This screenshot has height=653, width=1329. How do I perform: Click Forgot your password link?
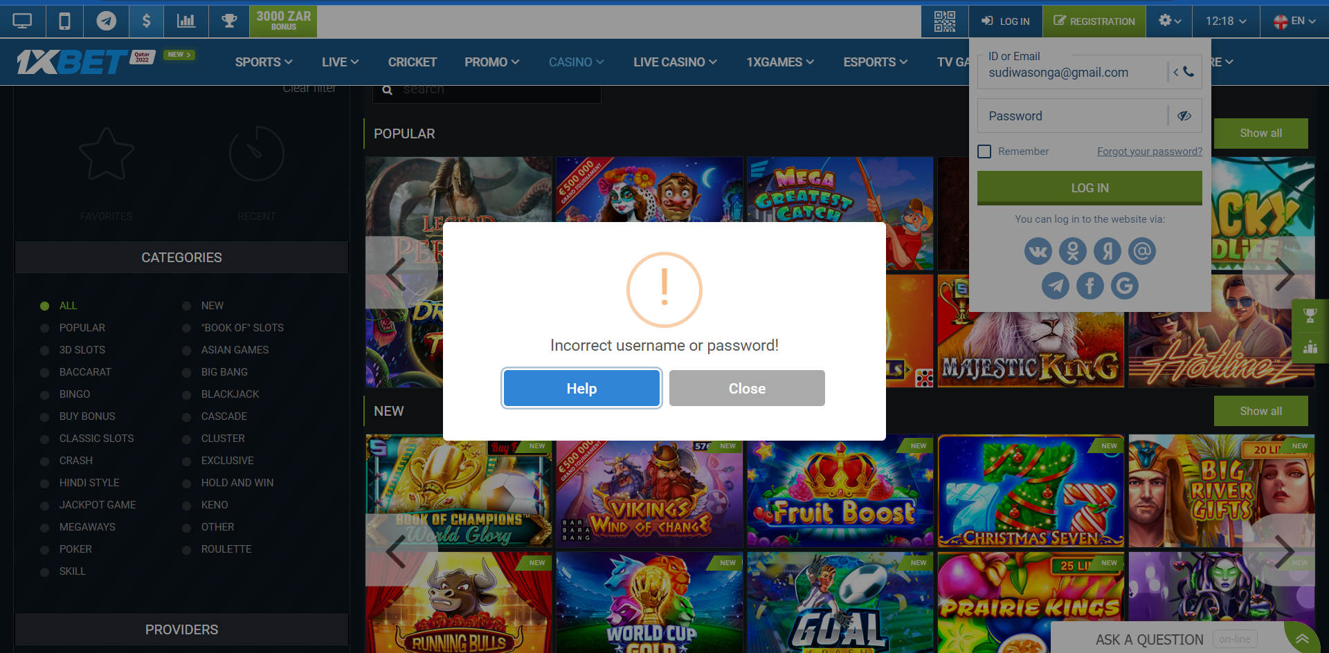pos(1150,151)
